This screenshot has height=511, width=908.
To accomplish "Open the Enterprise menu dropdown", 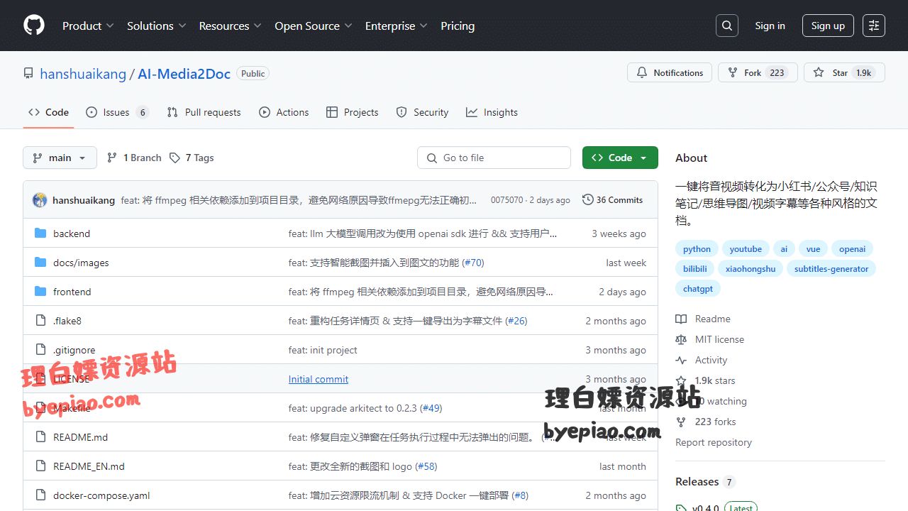I will coord(397,26).
